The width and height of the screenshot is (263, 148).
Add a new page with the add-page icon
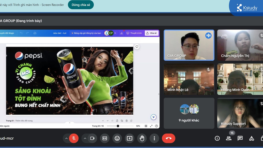(131, 121)
